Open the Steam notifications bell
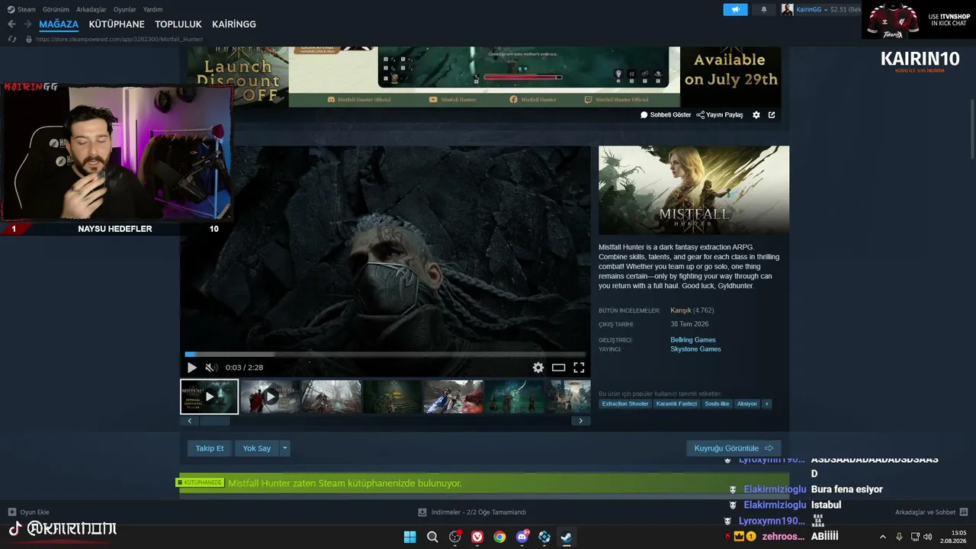This screenshot has height=549, width=976. (764, 10)
